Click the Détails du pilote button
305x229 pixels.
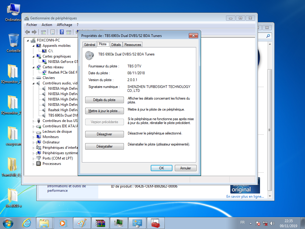[104, 100]
